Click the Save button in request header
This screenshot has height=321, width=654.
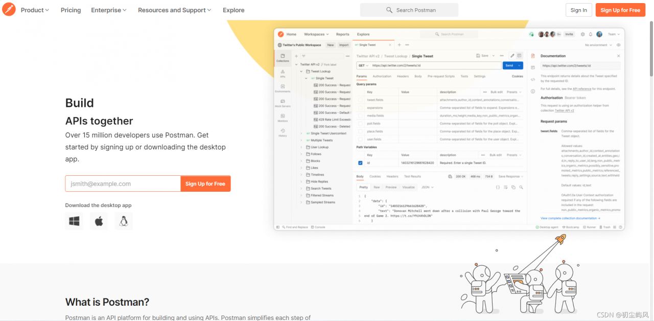pyautogui.click(x=482, y=56)
